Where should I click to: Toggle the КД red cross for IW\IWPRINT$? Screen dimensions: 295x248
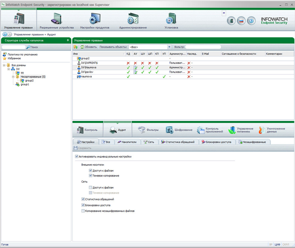point(128,63)
